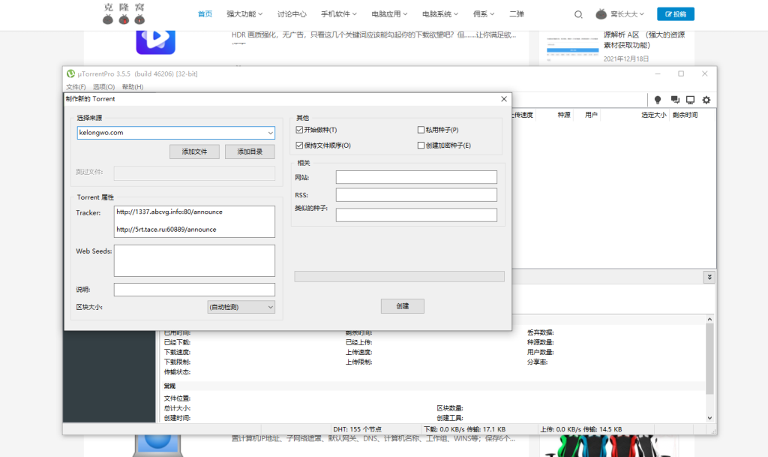Click the 上传: 0.0 KB/s status entry

pyautogui.click(x=581, y=429)
